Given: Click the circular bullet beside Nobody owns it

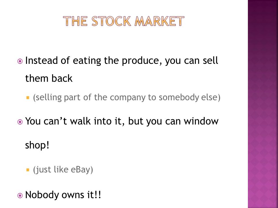Looking at the screenshot, I should click(x=20, y=196).
